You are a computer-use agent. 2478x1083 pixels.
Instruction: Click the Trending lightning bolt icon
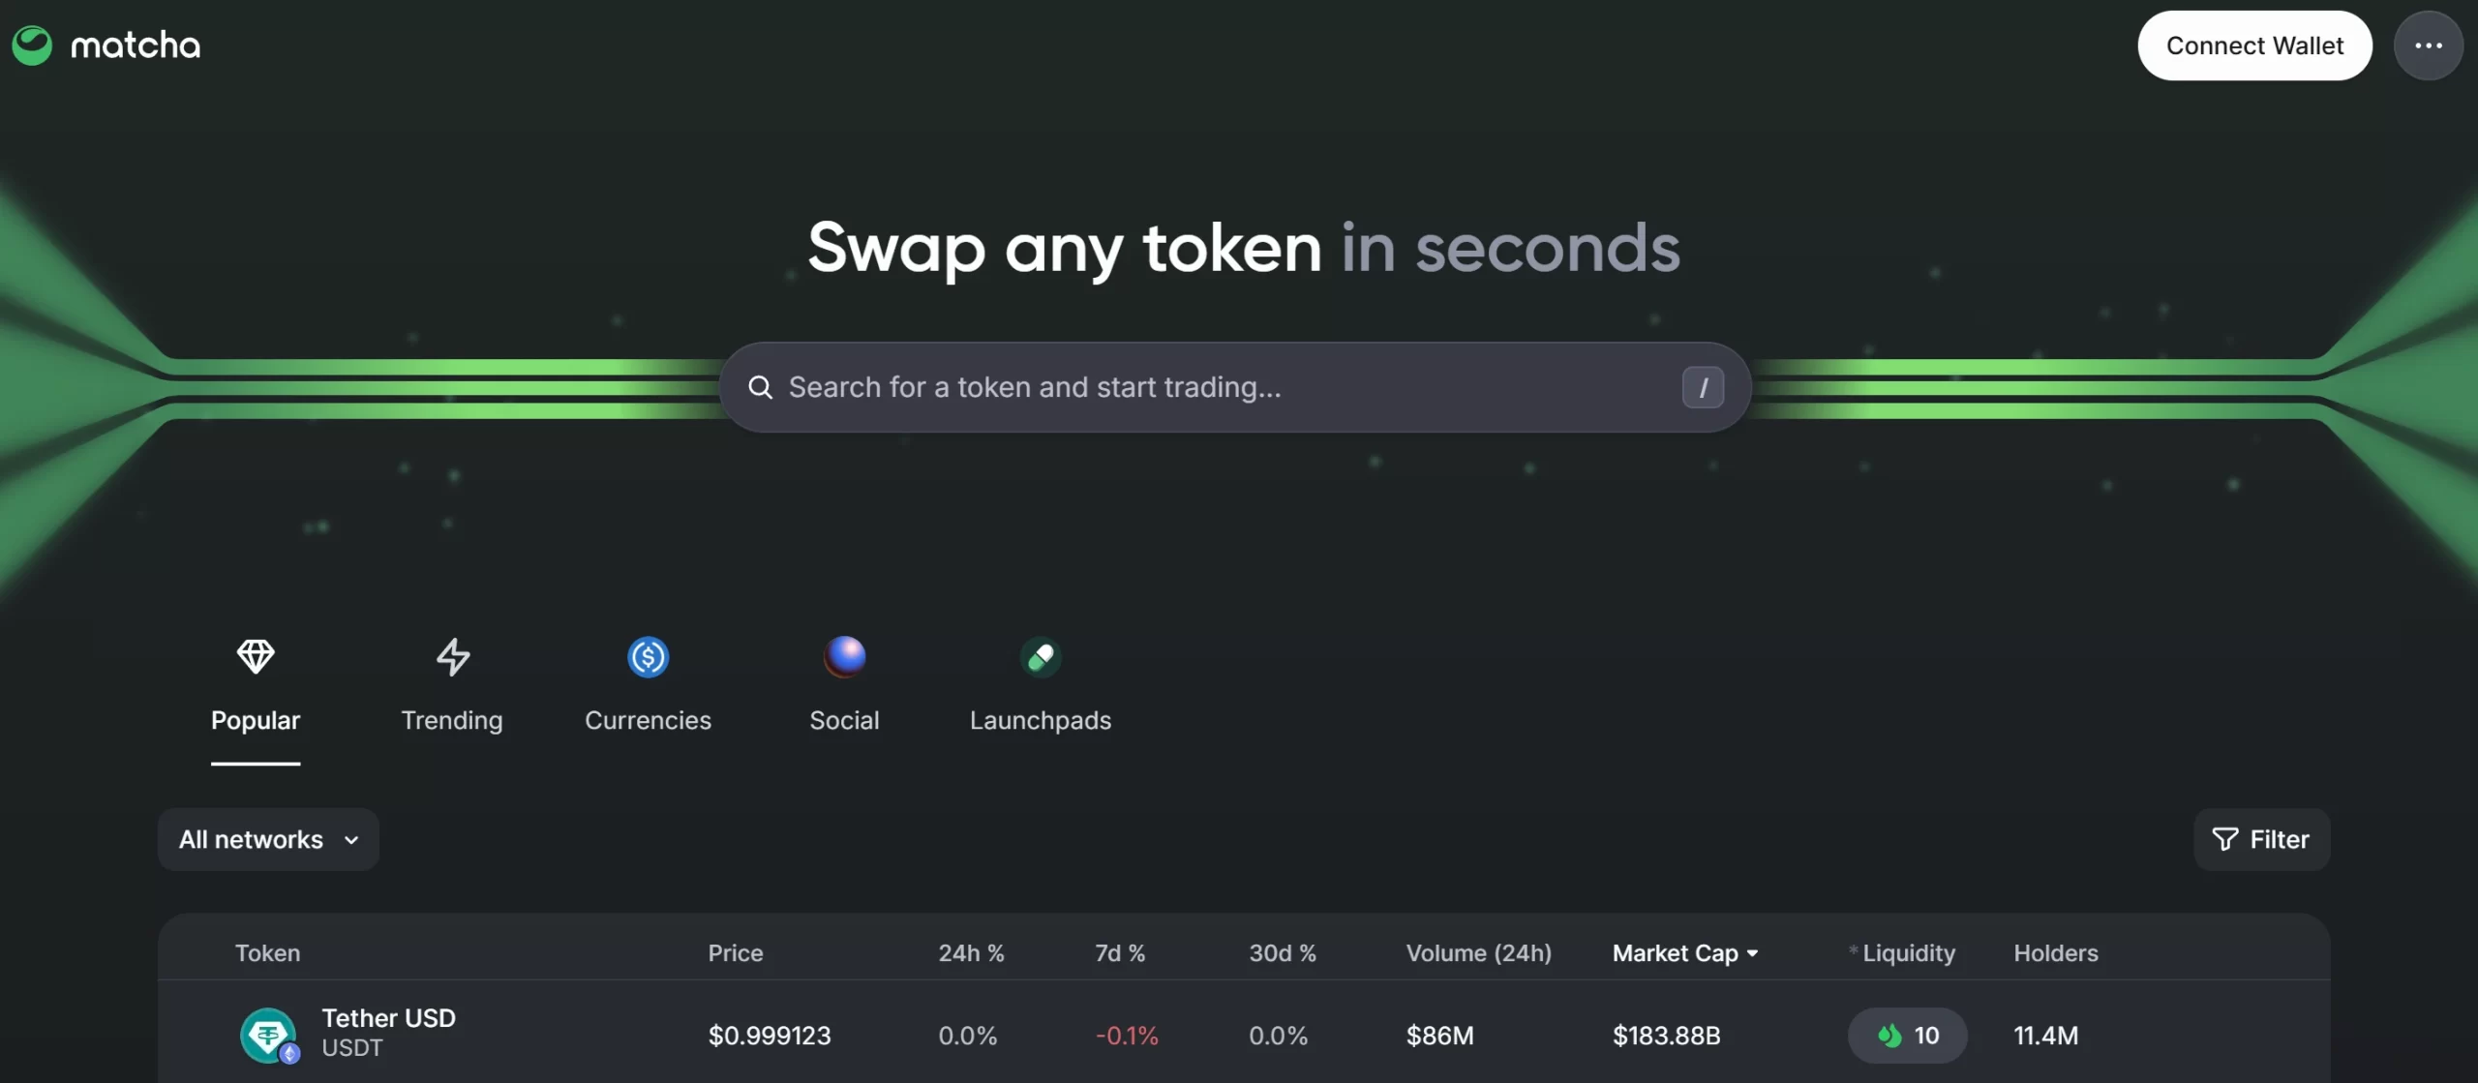tap(452, 656)
